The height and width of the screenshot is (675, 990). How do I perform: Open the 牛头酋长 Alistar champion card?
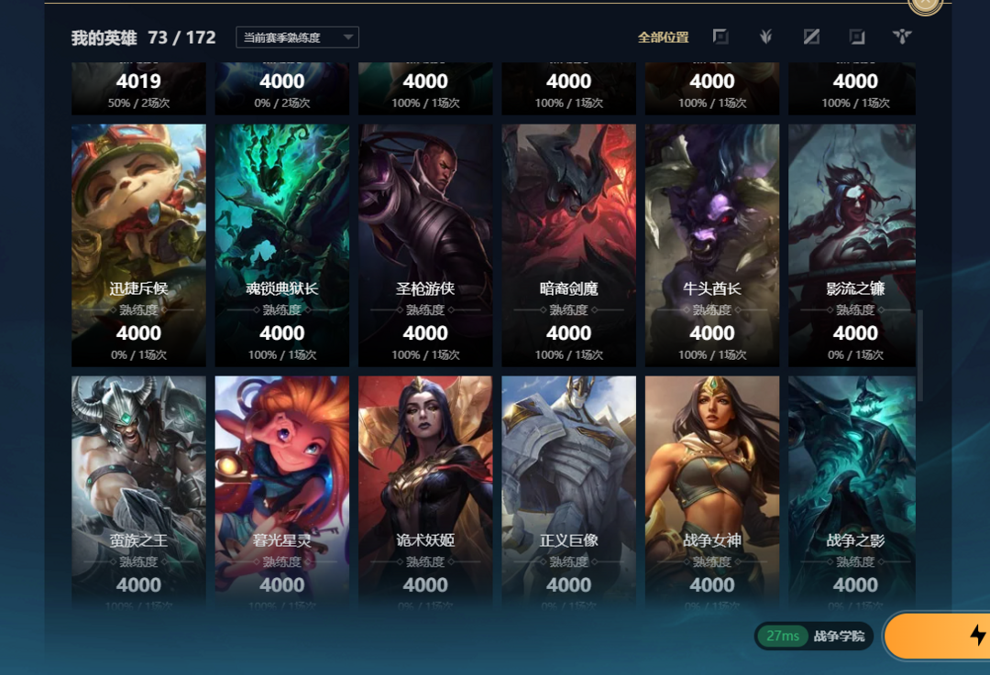pyautogui.click(x=712, y=245)
